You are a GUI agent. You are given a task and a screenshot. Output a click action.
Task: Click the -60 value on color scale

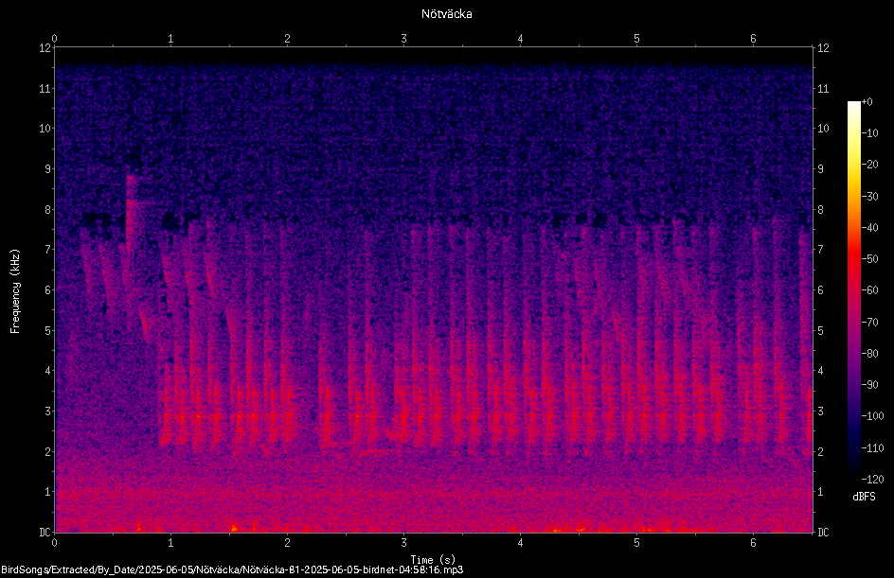tap(870, 289)
